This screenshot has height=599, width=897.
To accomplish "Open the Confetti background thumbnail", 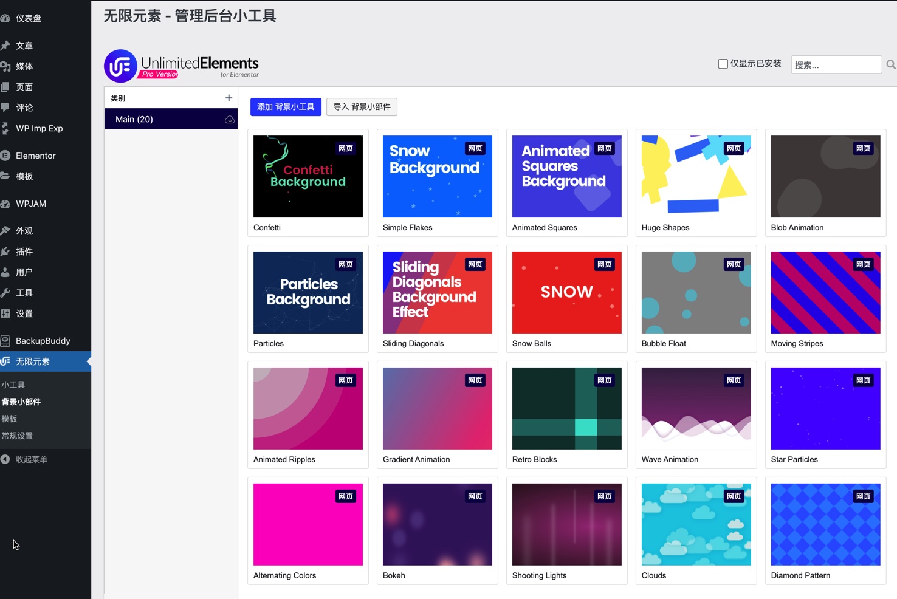I will click(308, 176).
